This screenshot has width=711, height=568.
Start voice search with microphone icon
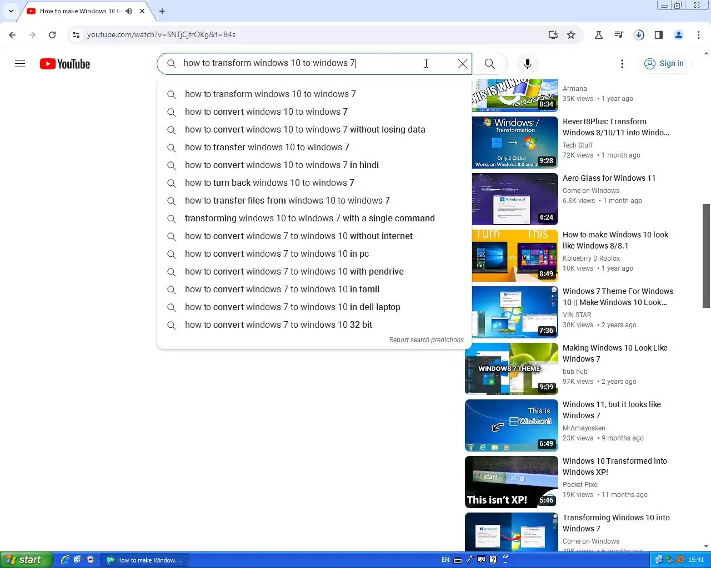point(528,64)
